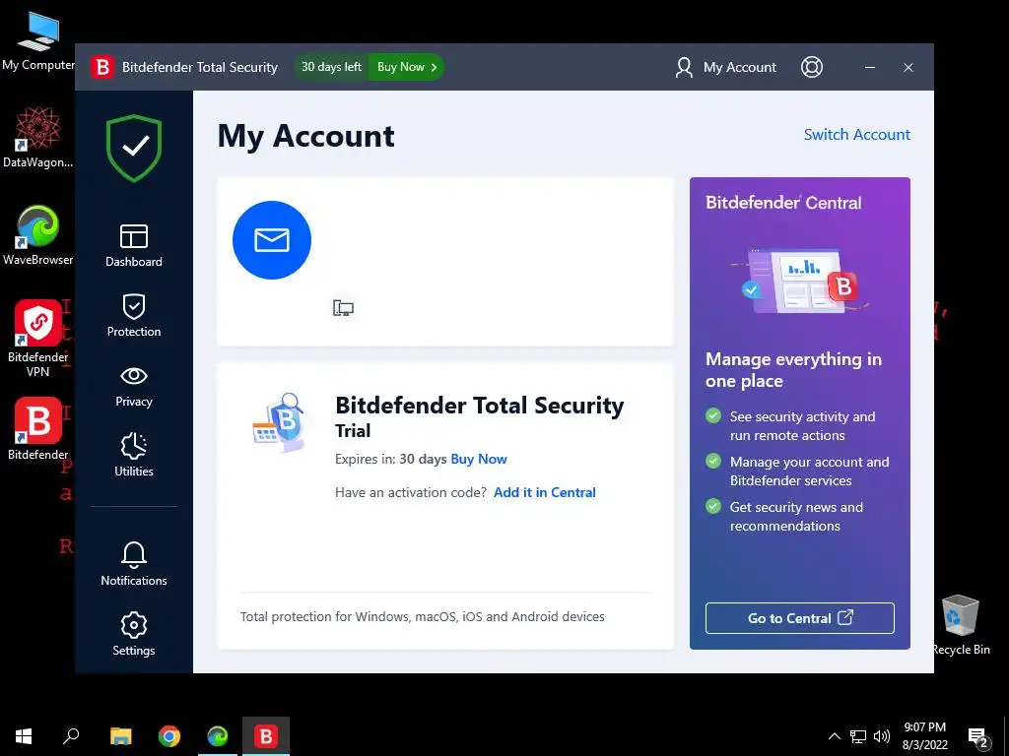Open the Protection section
Image resolution: width=1009 pixels, height=756 pixels.
point(134,316)
